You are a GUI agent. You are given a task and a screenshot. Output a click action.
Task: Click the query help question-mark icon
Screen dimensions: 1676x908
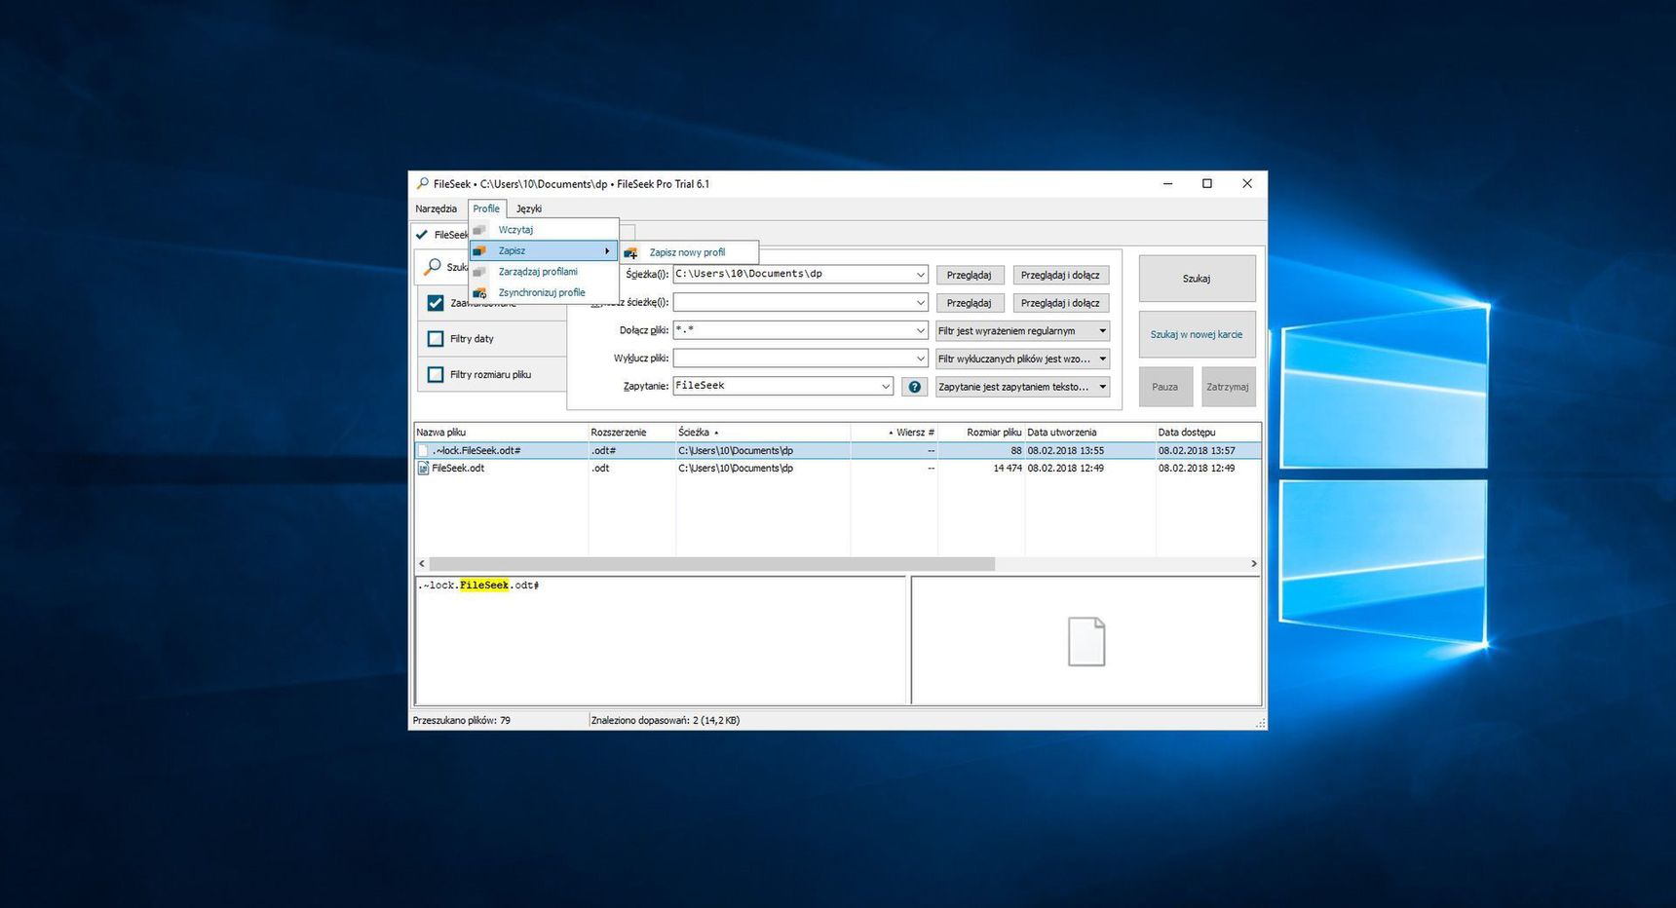click(914, 387)
